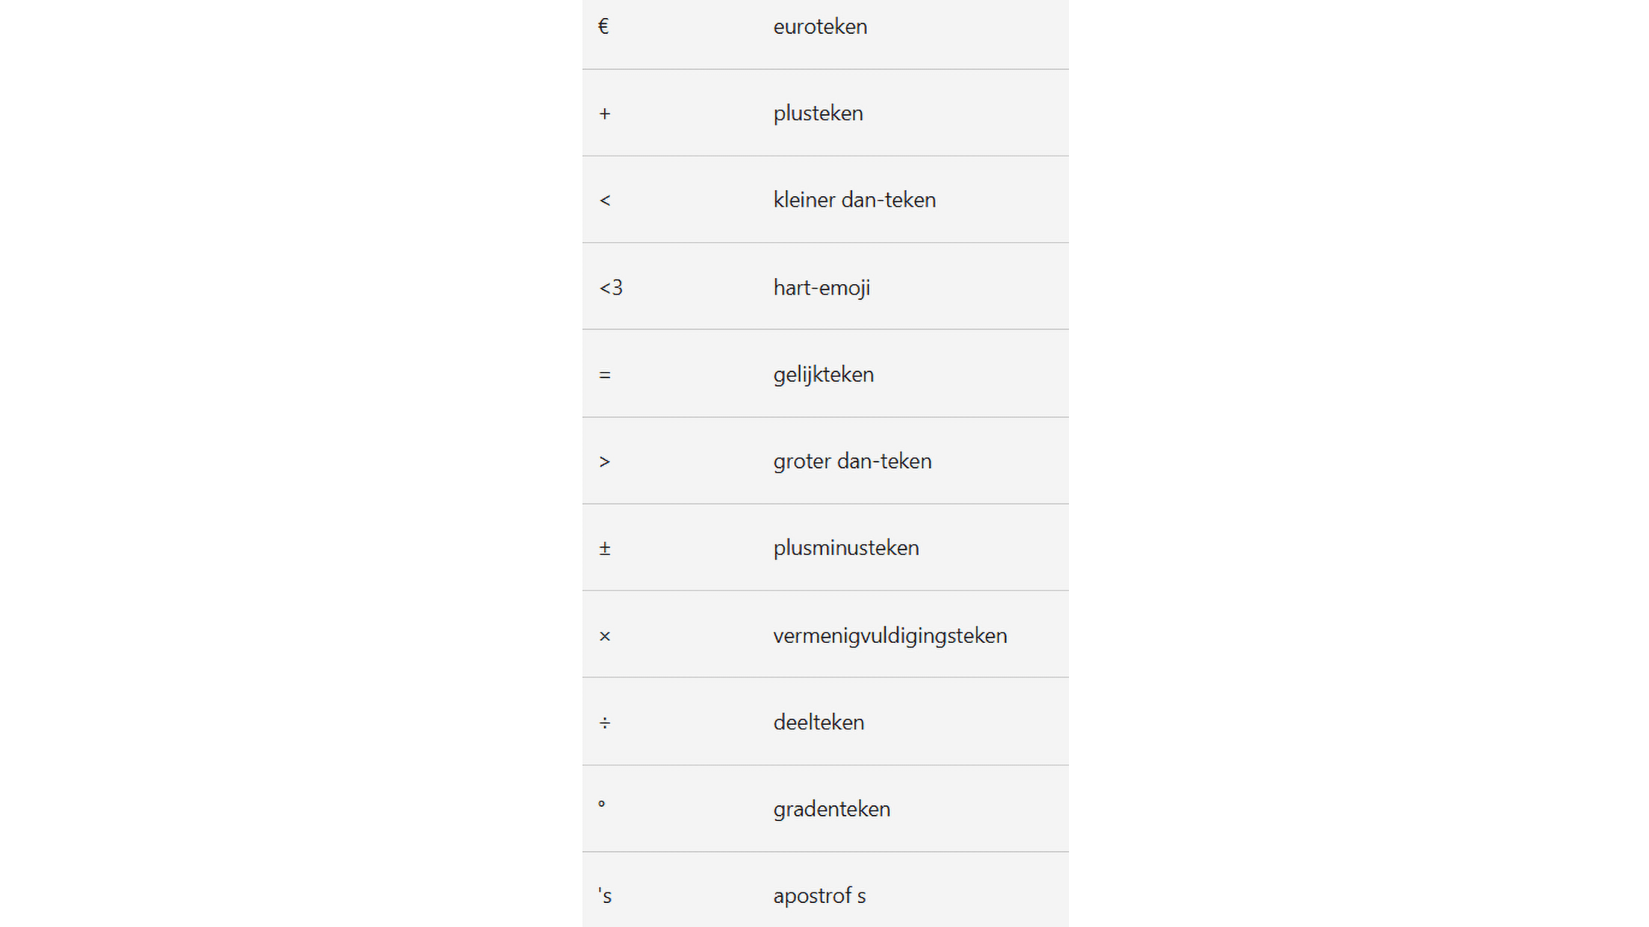
Task: Click the equals sign symbol
Action: [605, 375]
